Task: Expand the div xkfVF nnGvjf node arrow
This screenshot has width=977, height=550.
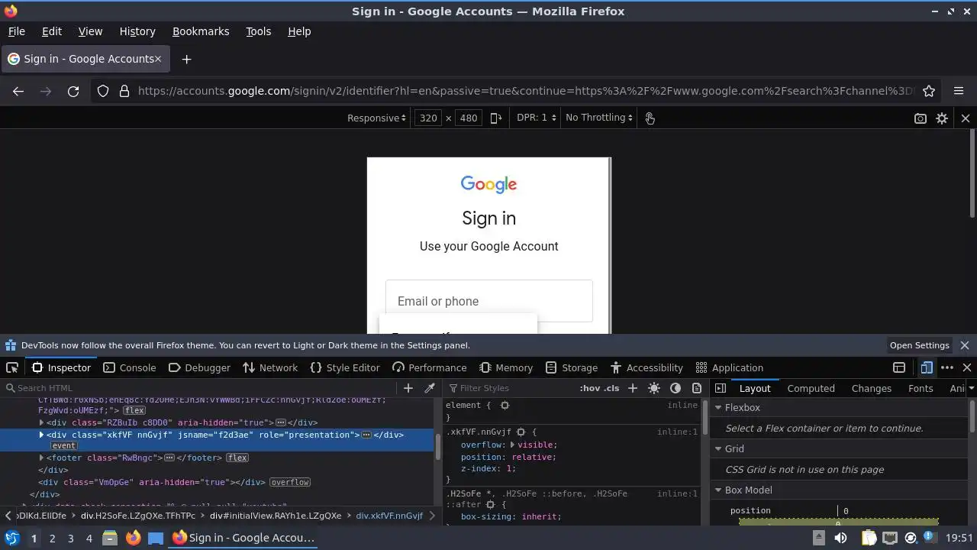Action: point(42,435)
